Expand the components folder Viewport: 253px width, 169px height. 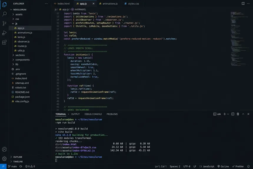click(30, 60)
